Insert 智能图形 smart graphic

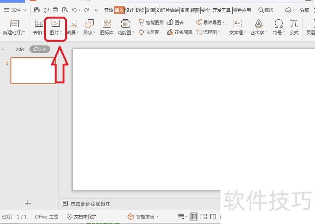(151, 22)
